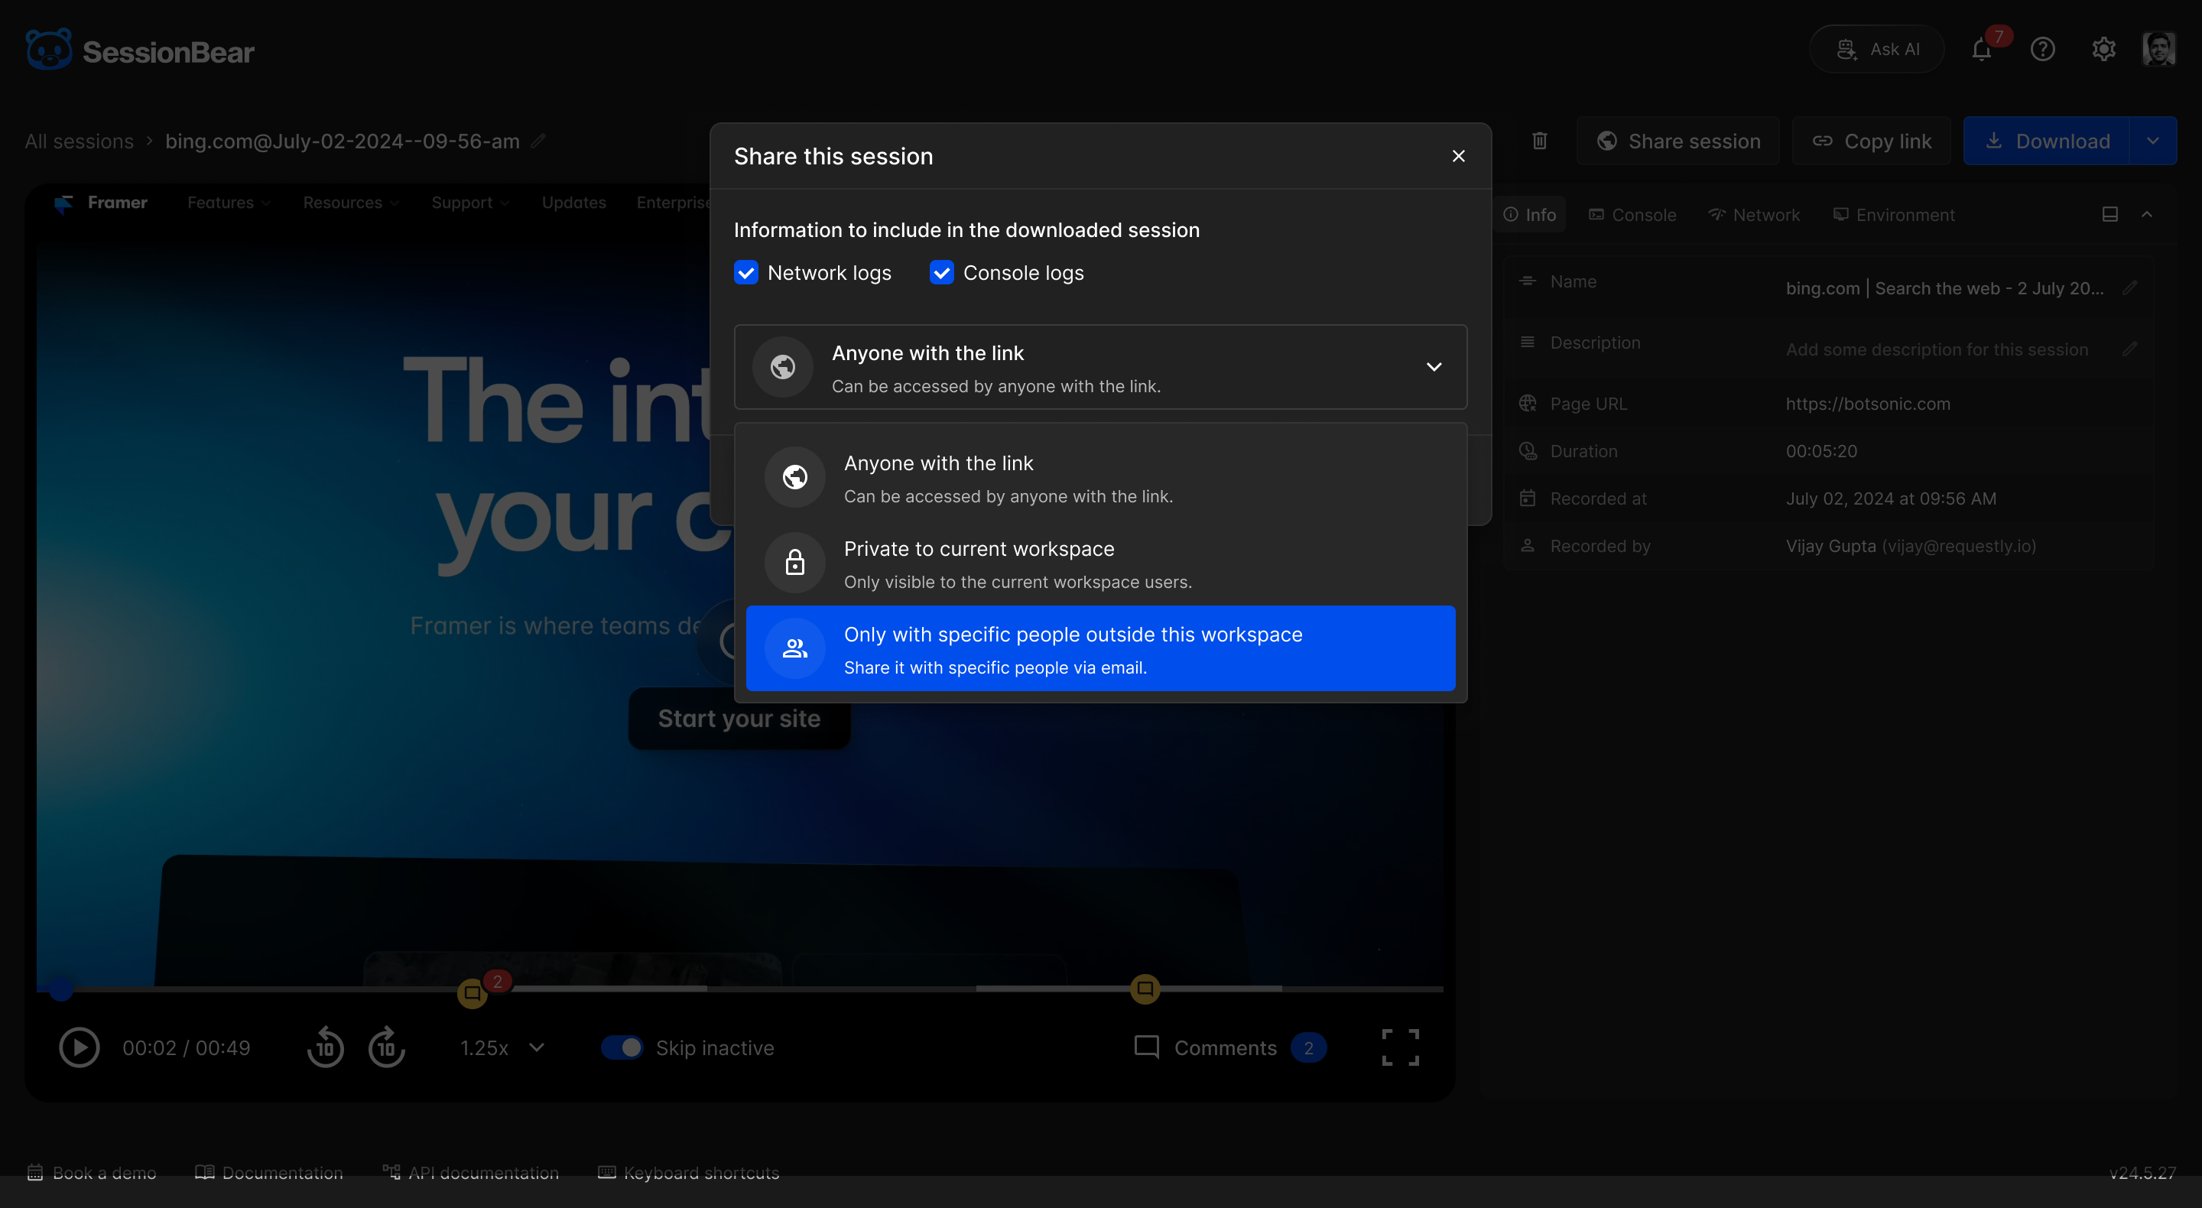
Task: Click the session name value bing.com Search the web
Action: [x=1944, y=288]
